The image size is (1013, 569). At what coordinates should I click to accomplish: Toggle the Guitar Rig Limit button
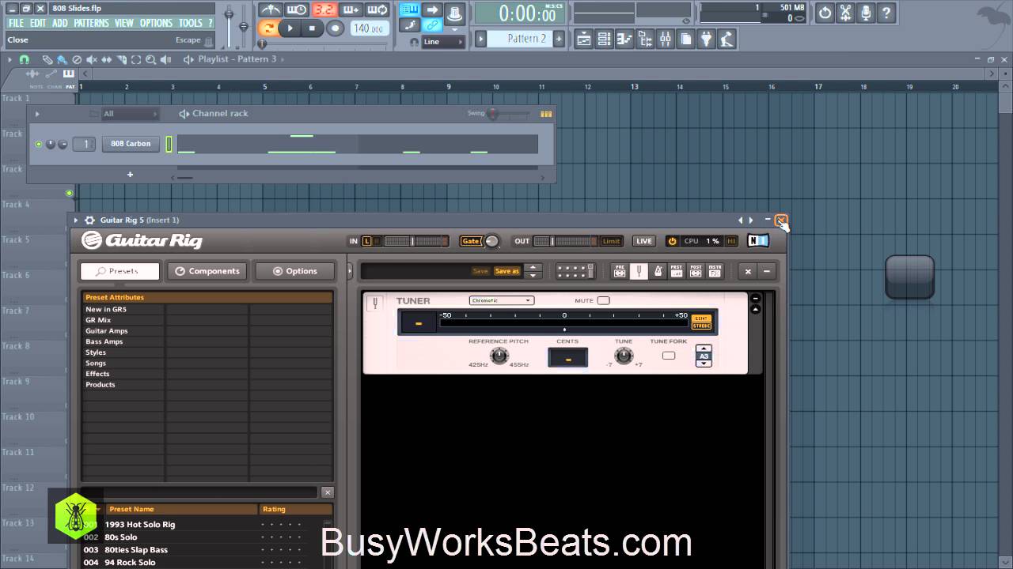[x=611, y=241]
